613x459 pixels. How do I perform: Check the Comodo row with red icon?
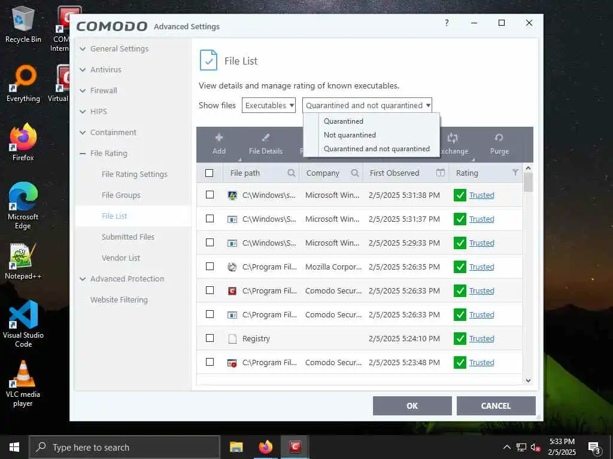[x=210, y=290]
